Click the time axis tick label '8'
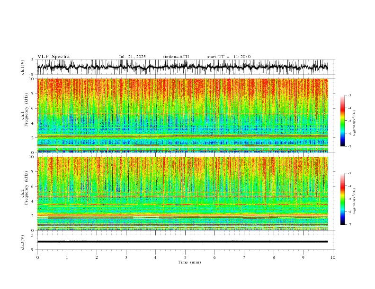 [274, 257]
